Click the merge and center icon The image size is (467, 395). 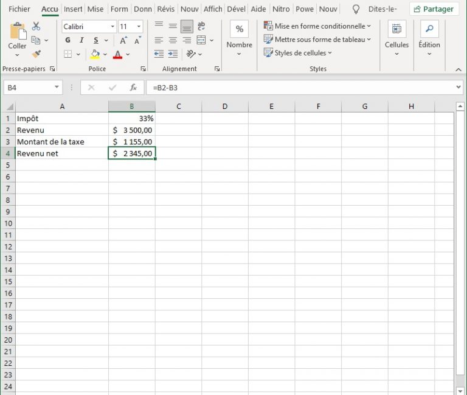201,40
